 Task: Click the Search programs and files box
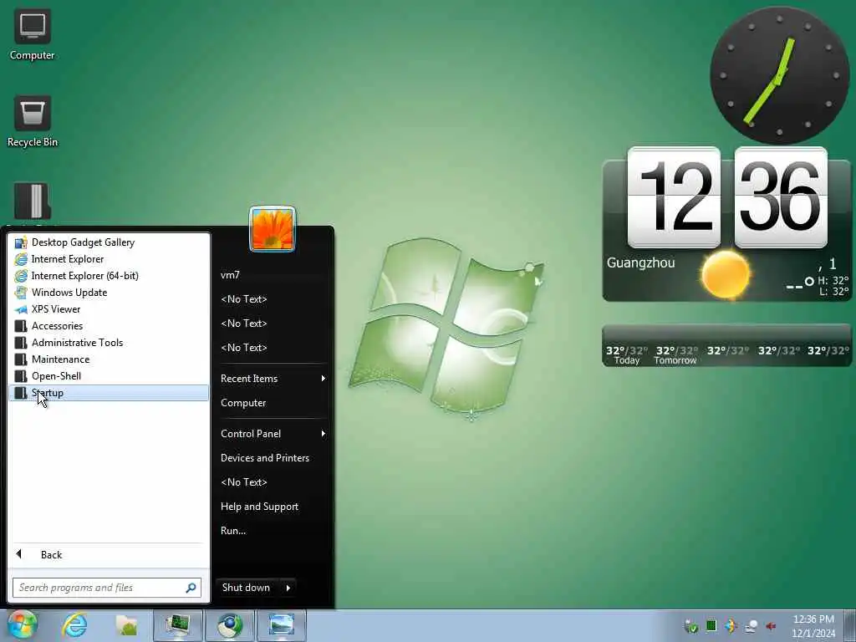tap(107, 588)
